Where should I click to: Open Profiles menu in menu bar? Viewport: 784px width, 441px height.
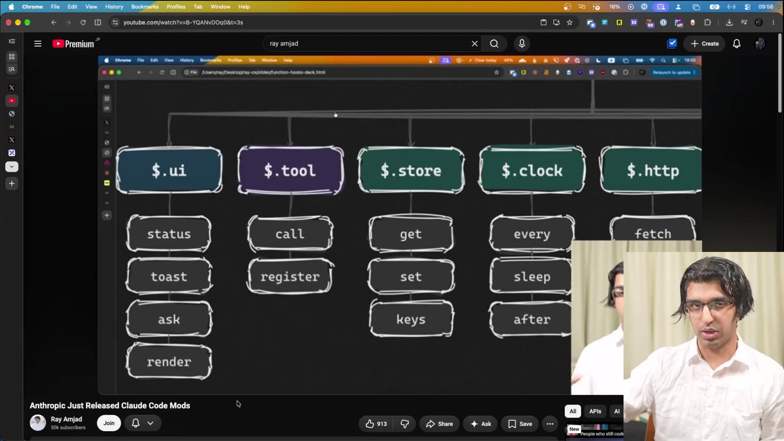[176, 7]
